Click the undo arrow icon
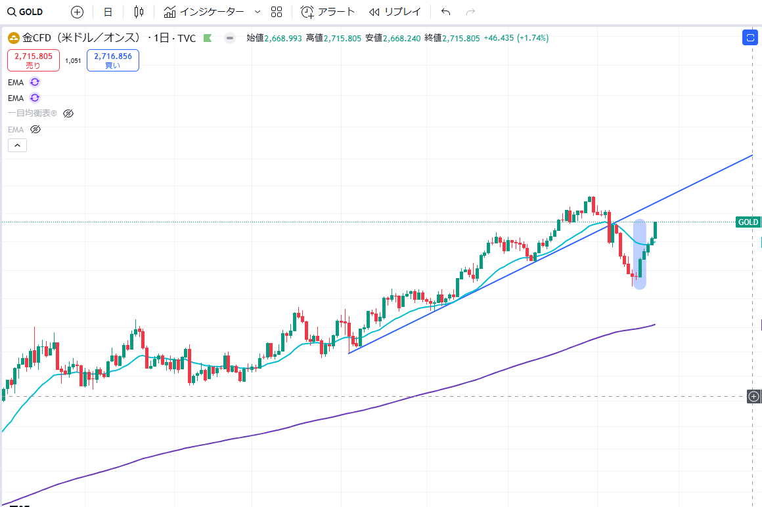762x507 pixels. click(446, 12)
